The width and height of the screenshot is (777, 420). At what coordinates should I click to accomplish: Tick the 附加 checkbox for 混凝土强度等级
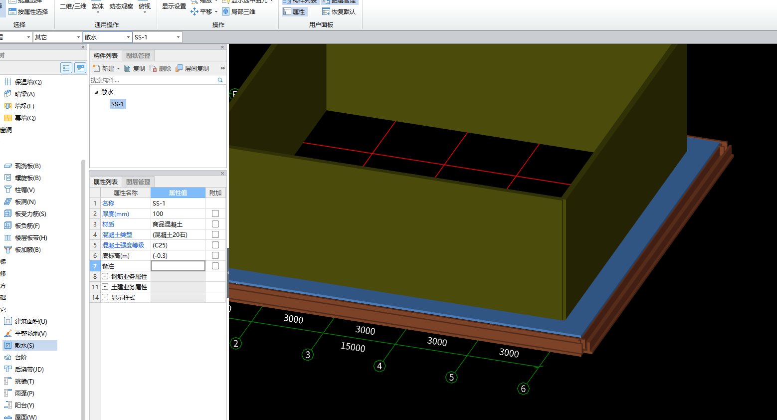[x=215, y=245]
